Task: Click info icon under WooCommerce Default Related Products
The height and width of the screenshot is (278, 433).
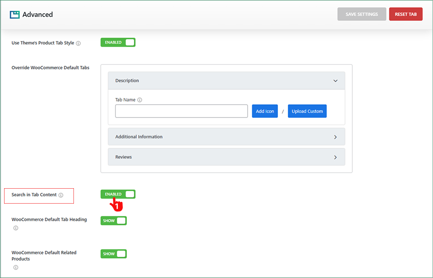Action: (x=16, y=268)
